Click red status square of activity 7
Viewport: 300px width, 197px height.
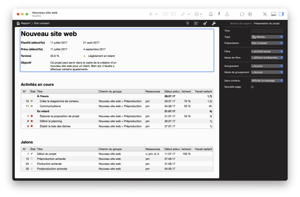click(x=32, y=116)
